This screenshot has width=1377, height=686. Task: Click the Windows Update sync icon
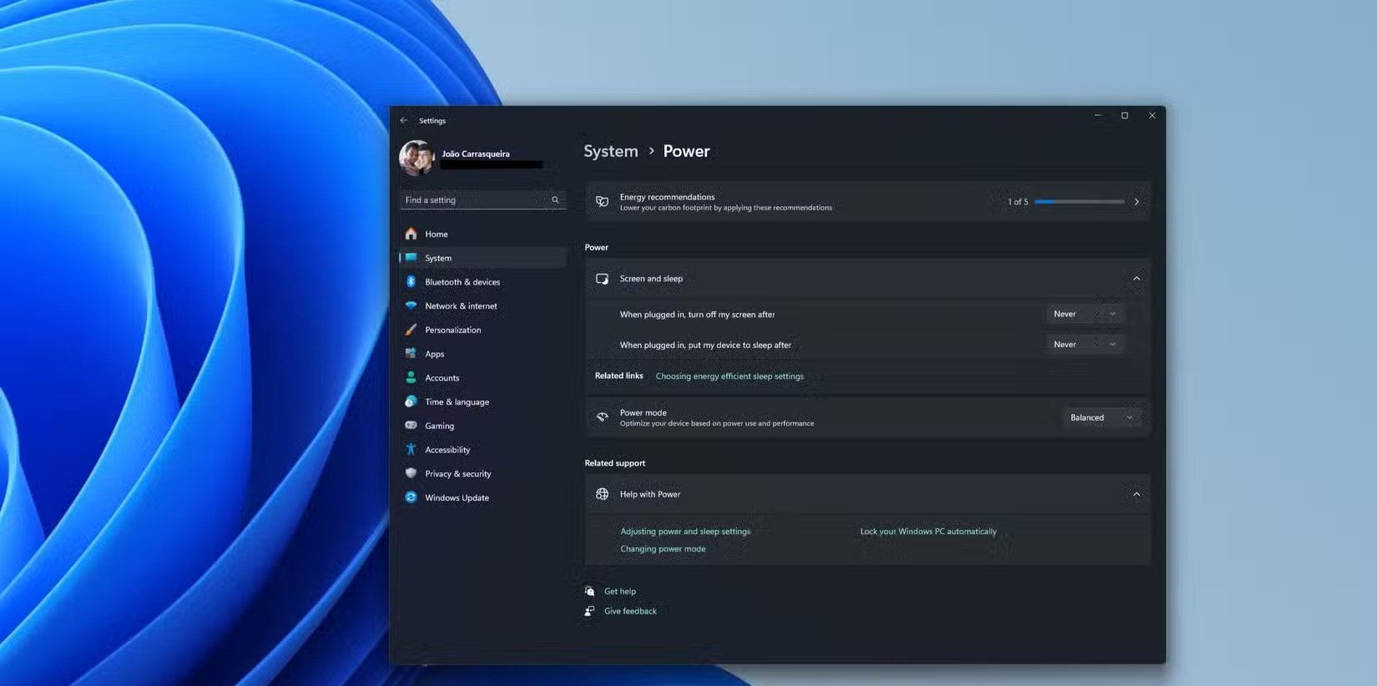coord(411,497)
